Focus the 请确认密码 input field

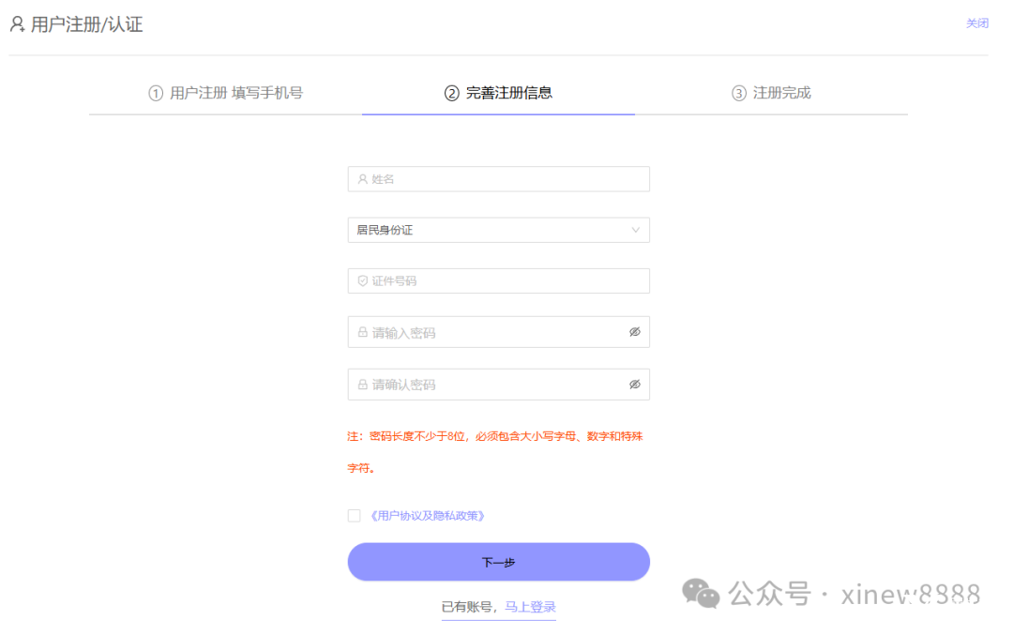498,385
